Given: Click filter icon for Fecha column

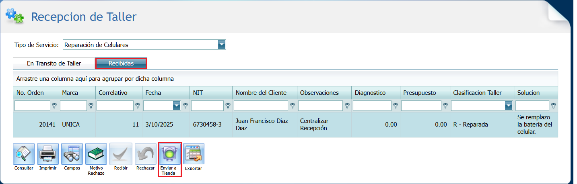Looking at the screenshot, I should pyautogui.click(x=185, y=106).
